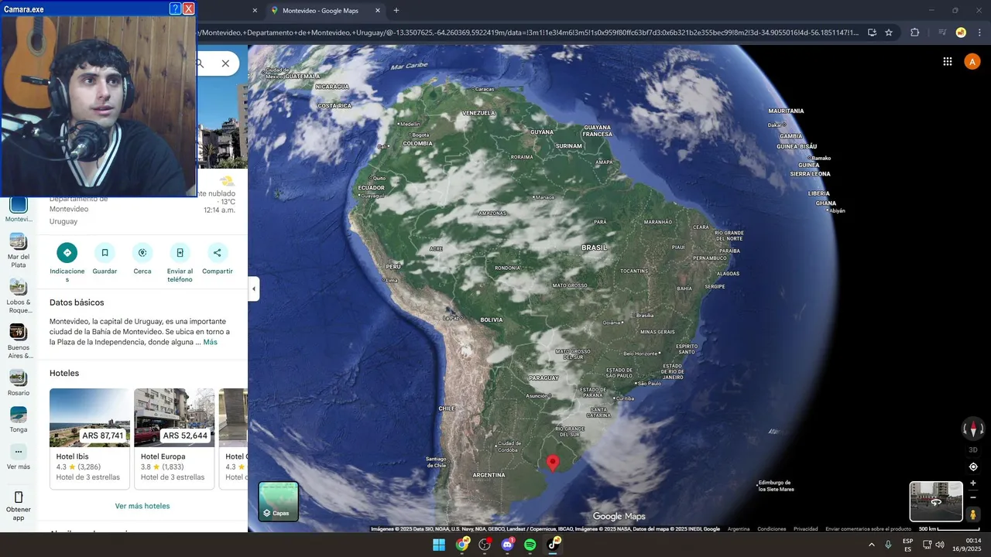
Task: Click the Guardar bookmark icon
Action: [x=105, y=252]
